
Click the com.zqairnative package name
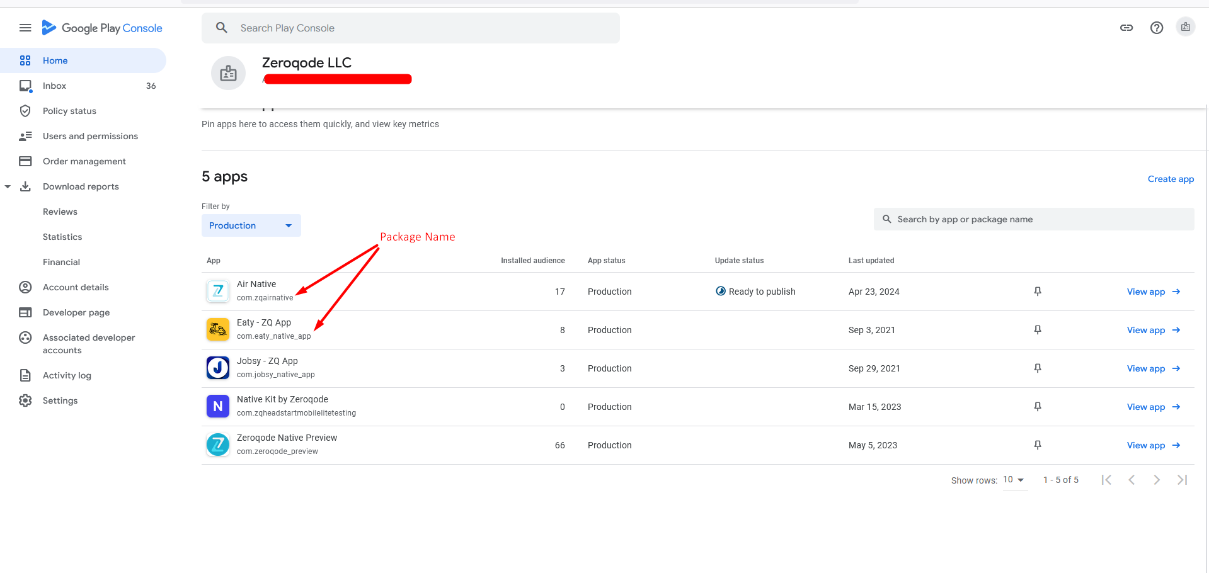point(265,298)
